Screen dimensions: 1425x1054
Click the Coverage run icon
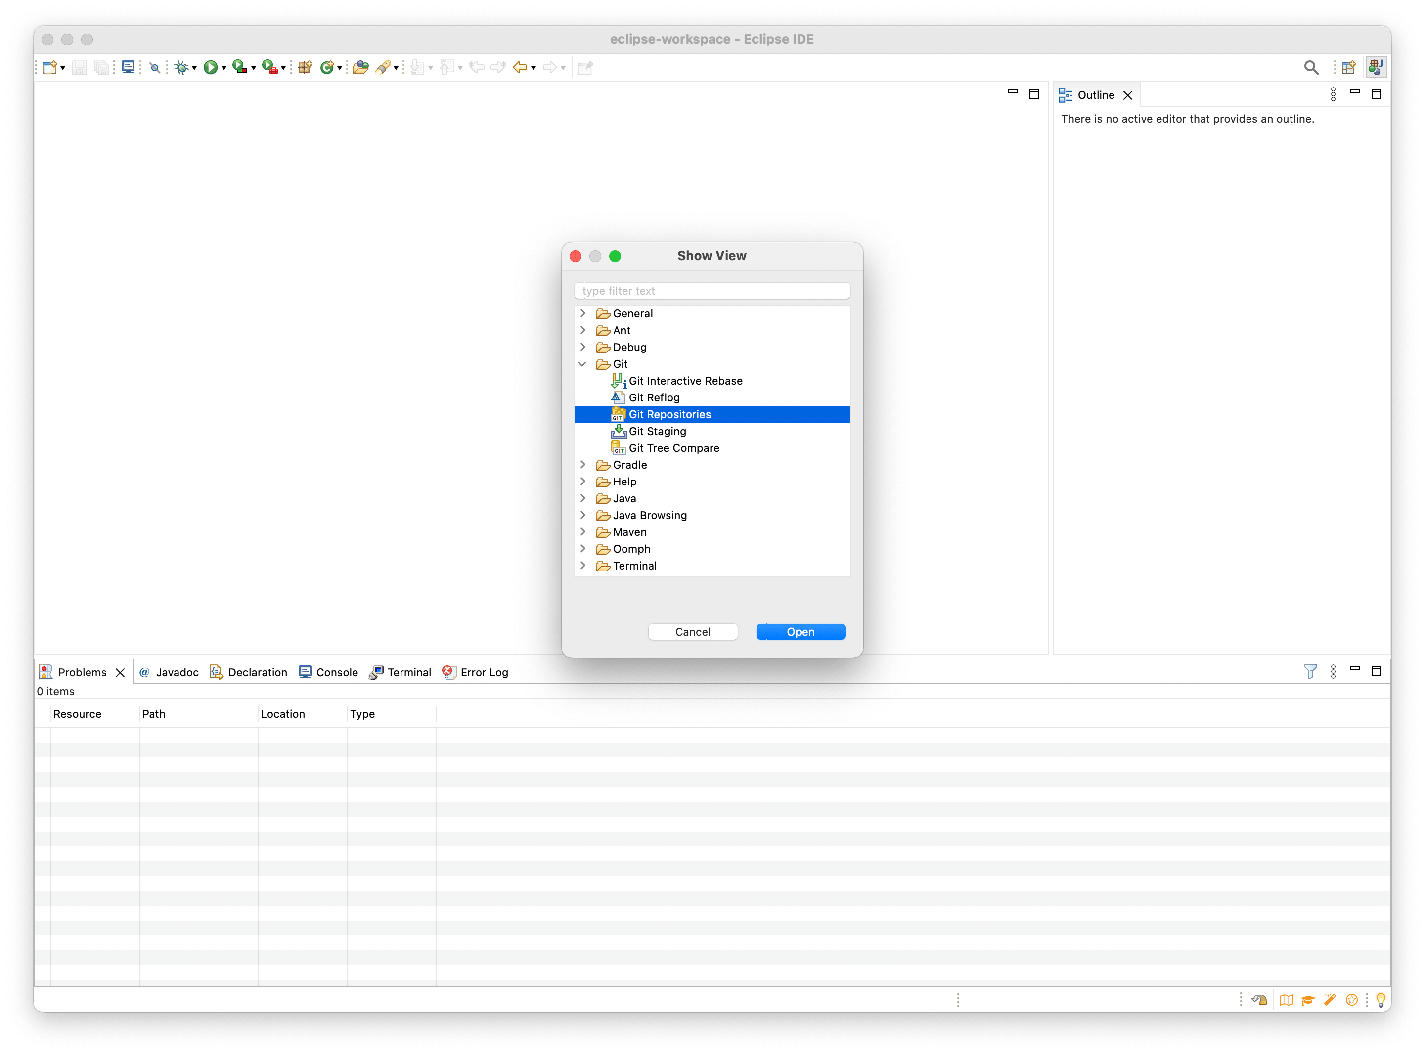pyautogui.click(x=239, y=67)
